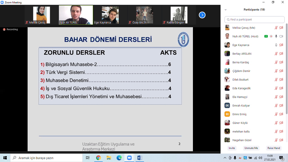Click the screen share icon beside Nuh Ali TÜREL
Viewport: 288px width, 162px height.
[x=266, y=36]
